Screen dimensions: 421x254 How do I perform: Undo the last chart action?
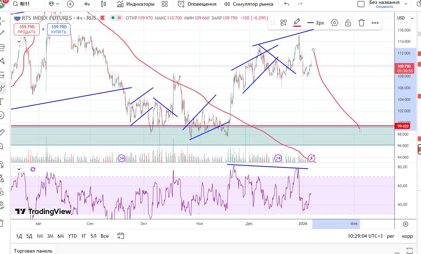[x=287, y=4]
